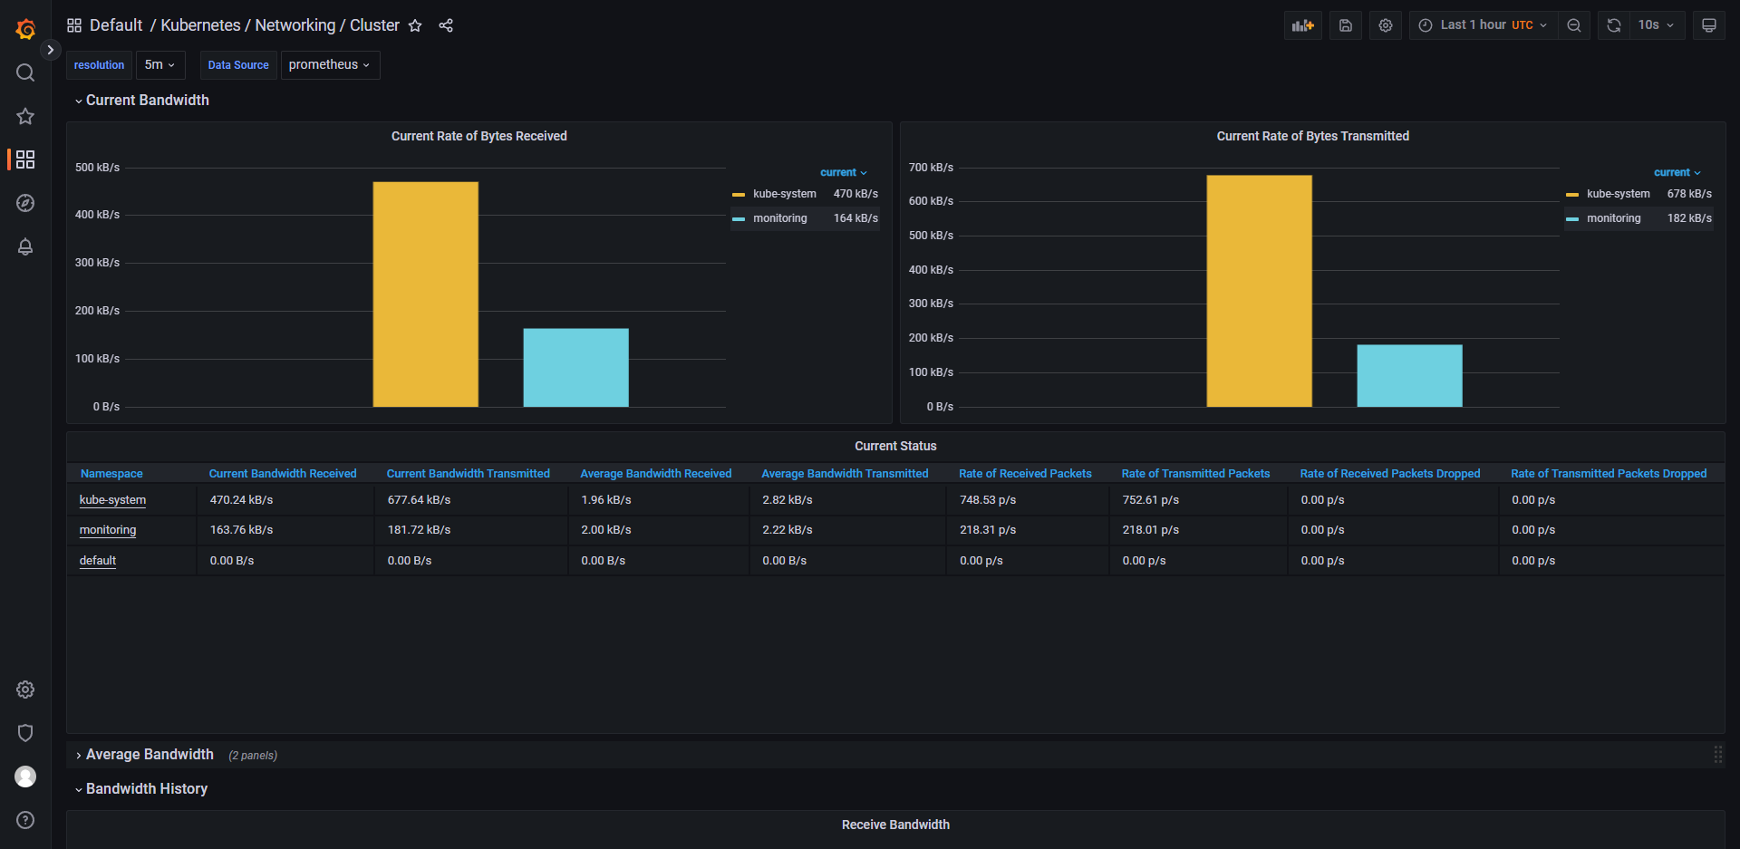The width and height of the screenshot is (1740, 849).
Task: Click the zoom out time range icon
Action: 1574,25
